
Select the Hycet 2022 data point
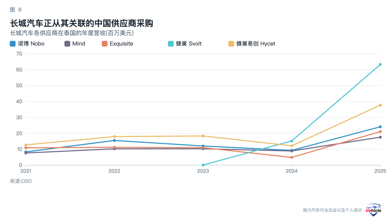(x=114, y=137)
